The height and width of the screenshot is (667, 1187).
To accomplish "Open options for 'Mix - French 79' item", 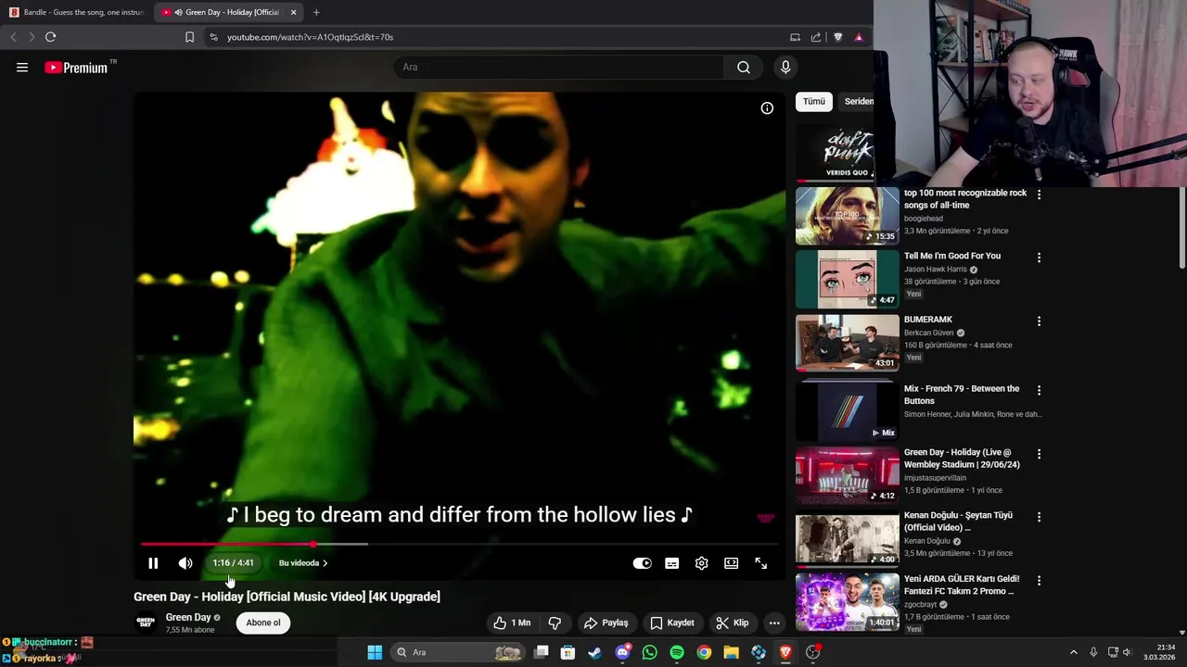I will click(x=1039, y=390).
